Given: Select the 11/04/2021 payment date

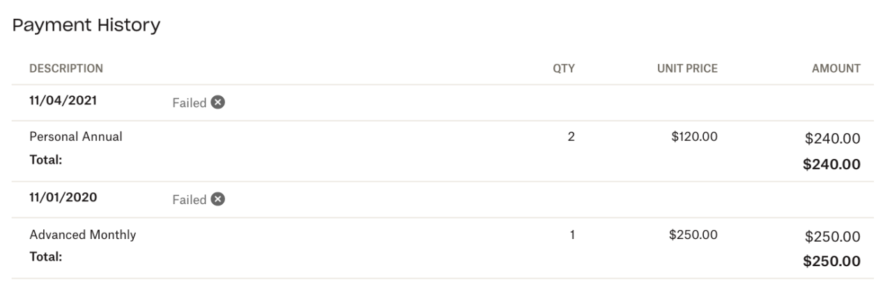Looking at the screenshot, I should click(x=63, y=100).
